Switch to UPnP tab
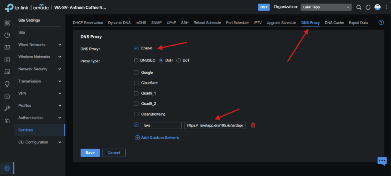The width and height of the screenshot is (391, 176). tap(171, 22)
